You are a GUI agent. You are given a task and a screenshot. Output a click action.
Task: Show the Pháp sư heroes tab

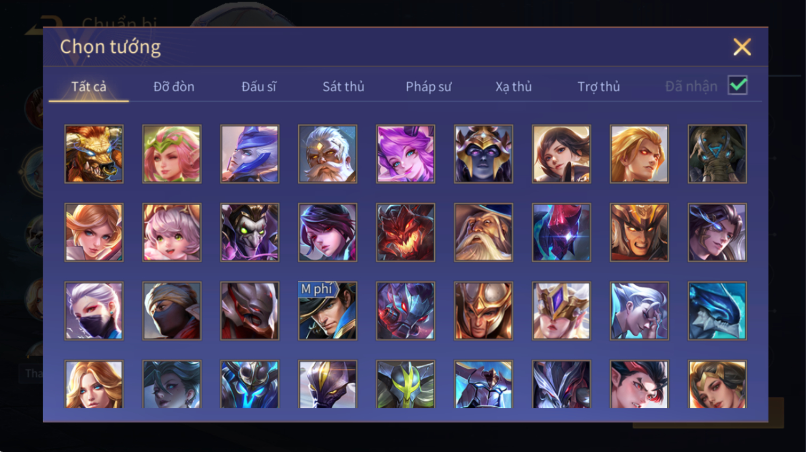(x=428, y=86)
